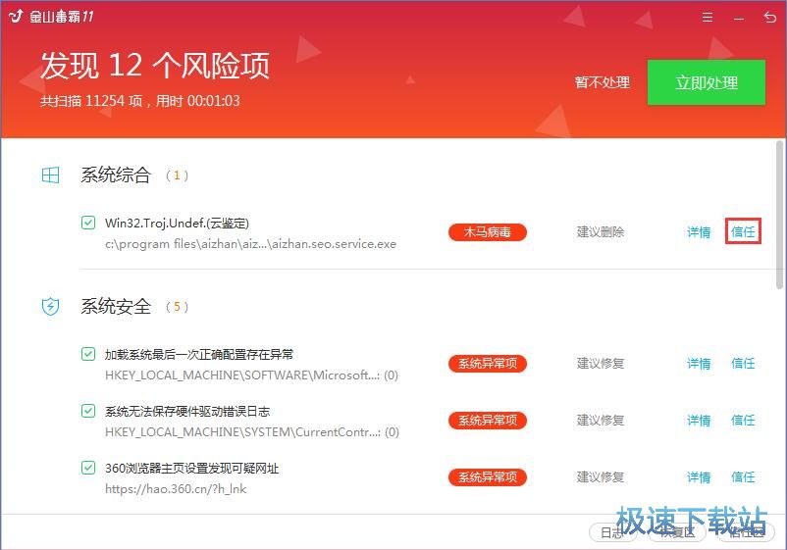Click 信任 for 360浏览器主页 item

(x=743, y=476)
